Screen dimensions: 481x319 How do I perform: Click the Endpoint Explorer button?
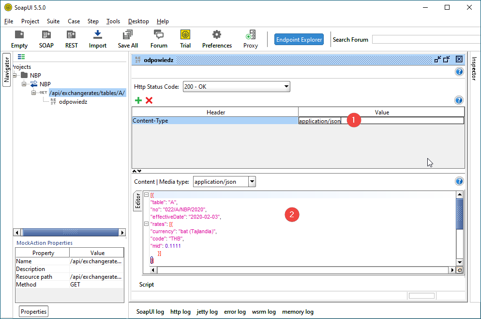(x=299, y=39)
